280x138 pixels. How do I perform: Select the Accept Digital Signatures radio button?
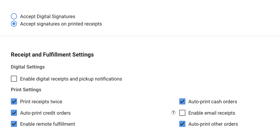tap(14, 16)
